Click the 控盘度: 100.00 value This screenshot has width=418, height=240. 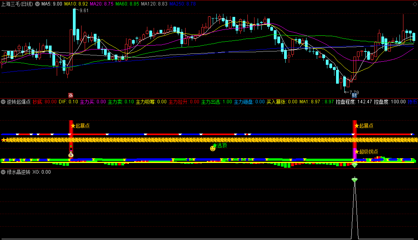(x=390, y=102)
